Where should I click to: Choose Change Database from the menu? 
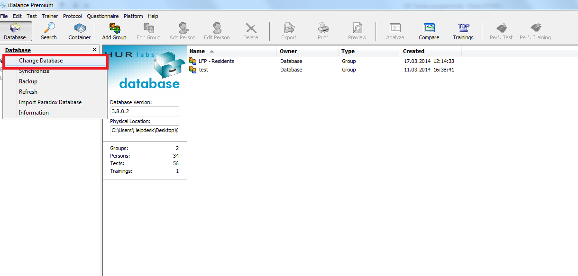[55, 61]
